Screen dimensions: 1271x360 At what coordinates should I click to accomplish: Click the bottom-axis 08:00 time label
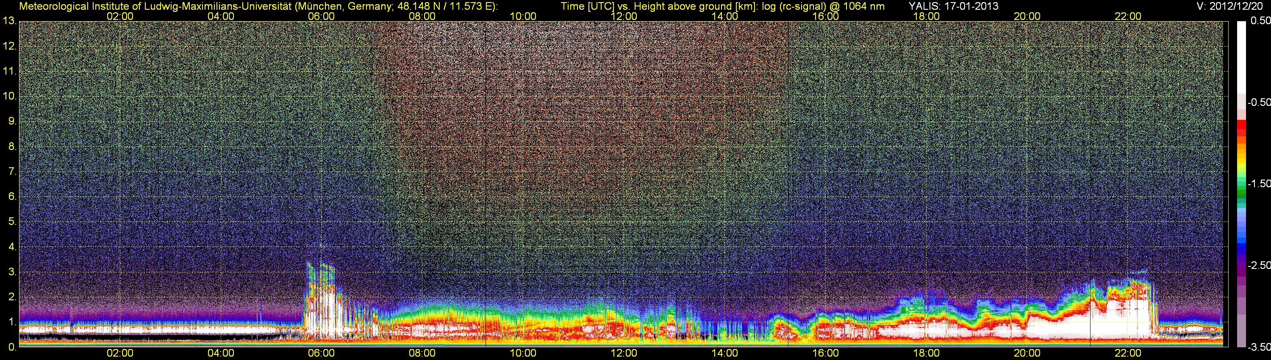pyautogui.click(x=422, y=353)
